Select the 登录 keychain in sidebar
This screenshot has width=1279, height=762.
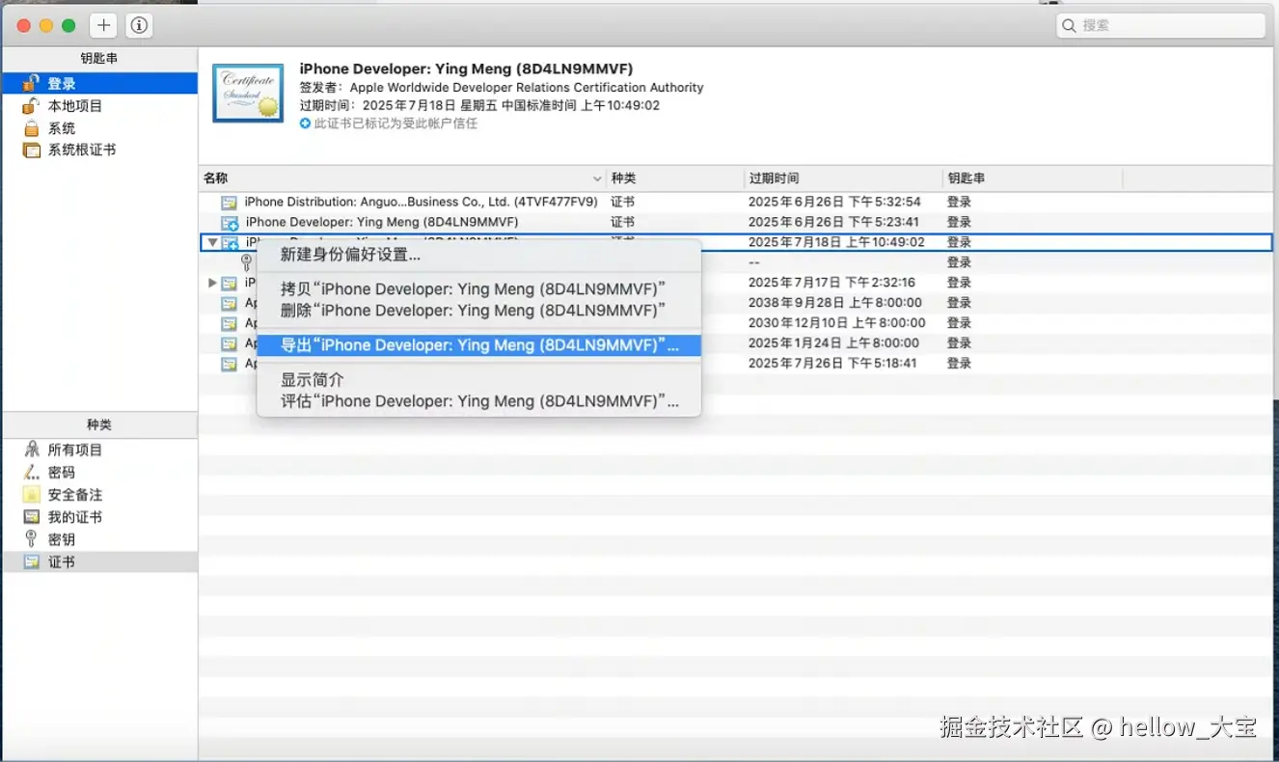[100, 83]
